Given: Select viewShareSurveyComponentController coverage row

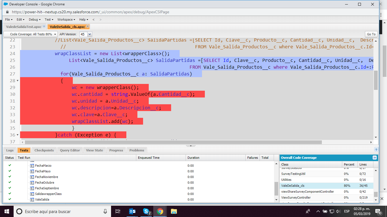Looking at the screenshot, I should (326, 192).
